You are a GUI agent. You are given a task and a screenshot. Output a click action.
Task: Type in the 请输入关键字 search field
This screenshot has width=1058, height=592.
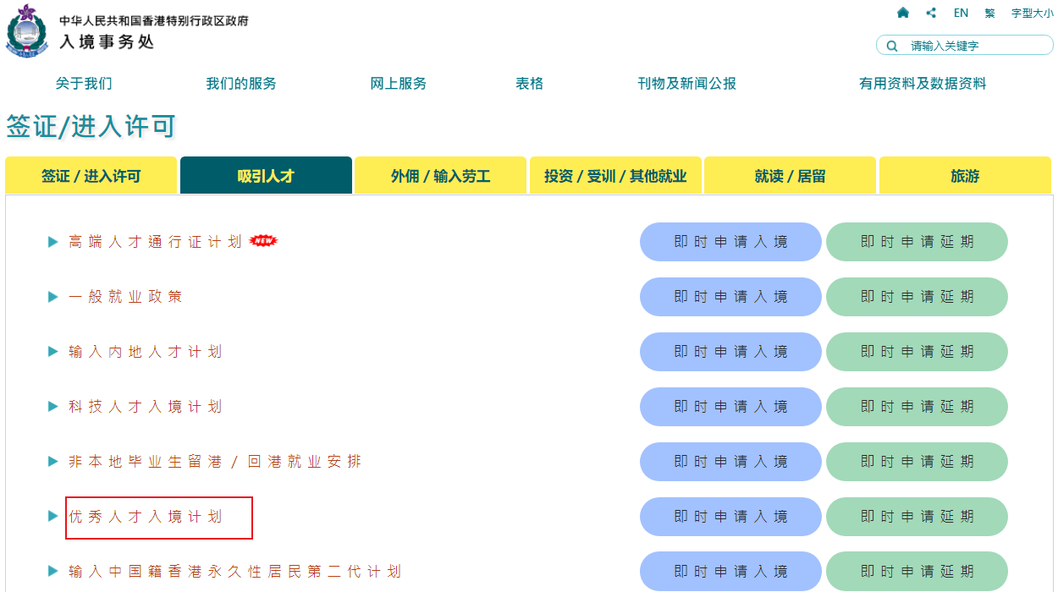pyautogui.click(x=973, y=46)
